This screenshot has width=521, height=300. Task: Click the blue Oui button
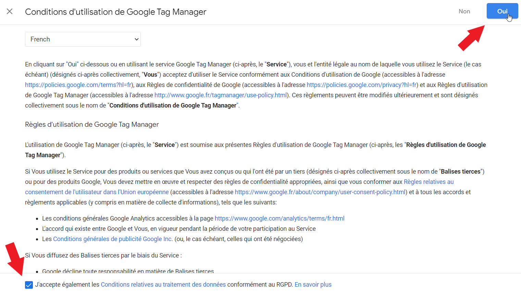pyautogui.click(x=502, y=11)
